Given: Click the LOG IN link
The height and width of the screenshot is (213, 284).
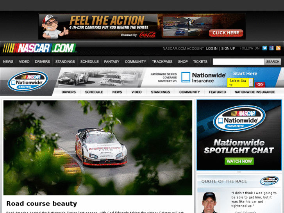Looking at the screenshot, I should pyautogui.click(x=212, y=48).
